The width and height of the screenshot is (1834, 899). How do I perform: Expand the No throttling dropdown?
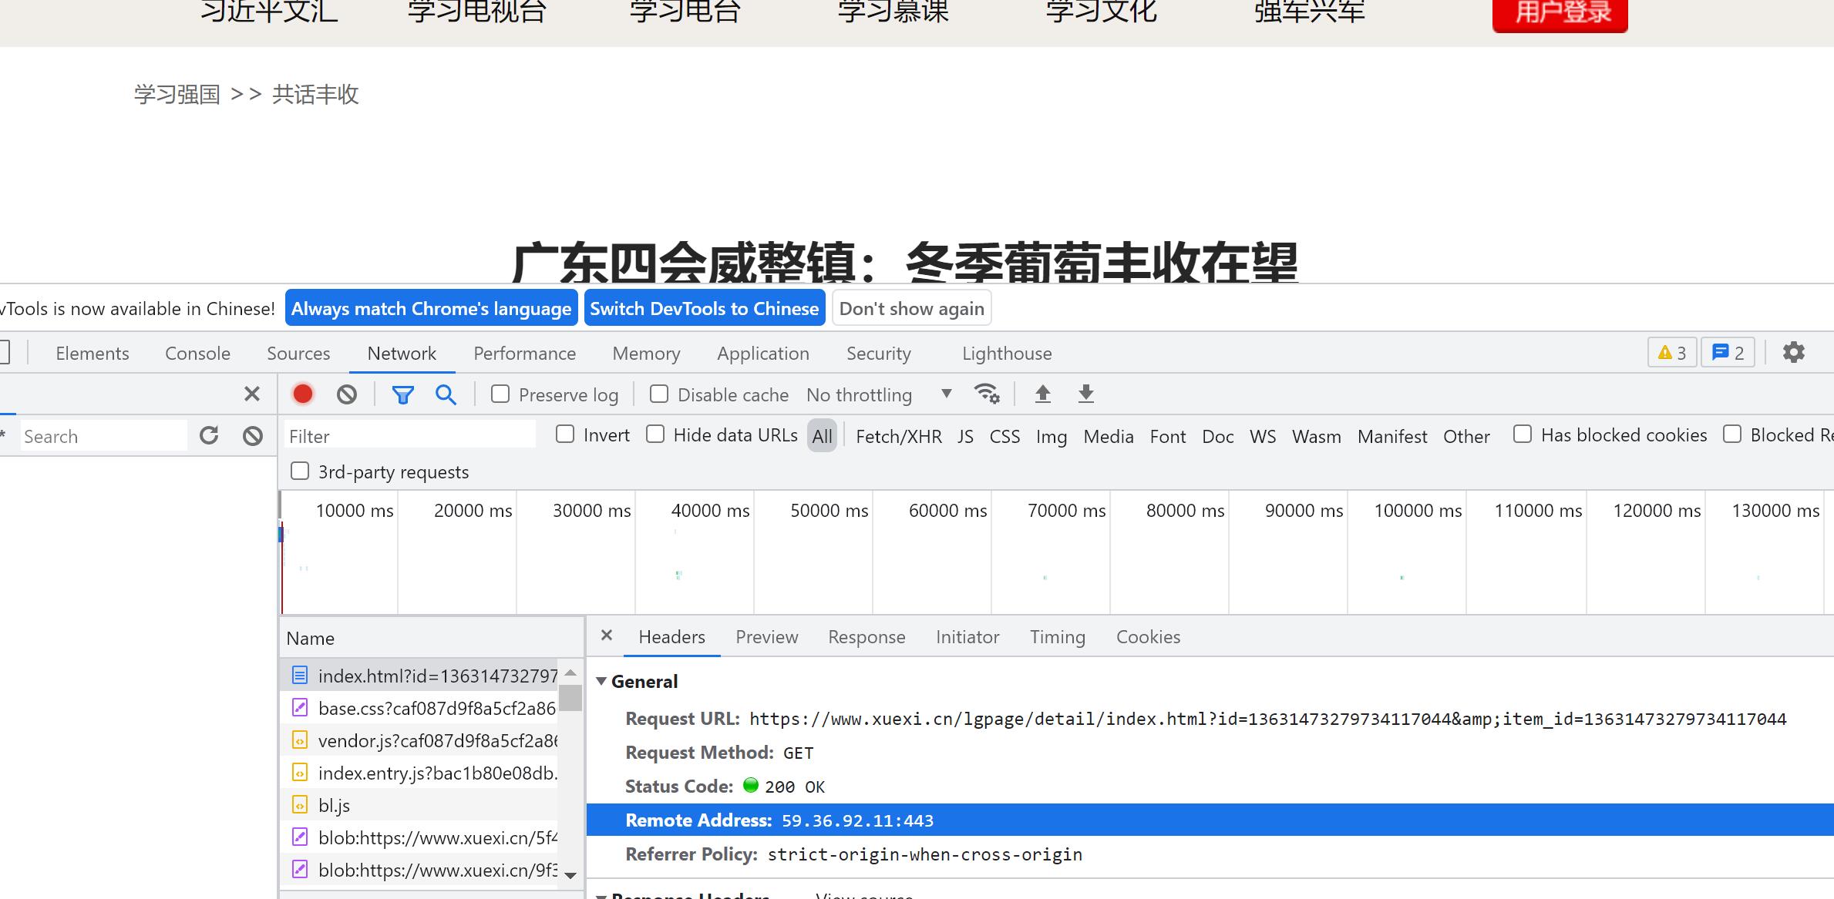(x=947, y=394)
